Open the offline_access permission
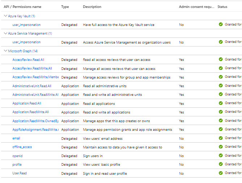The image size is (242, 183). 22,147
